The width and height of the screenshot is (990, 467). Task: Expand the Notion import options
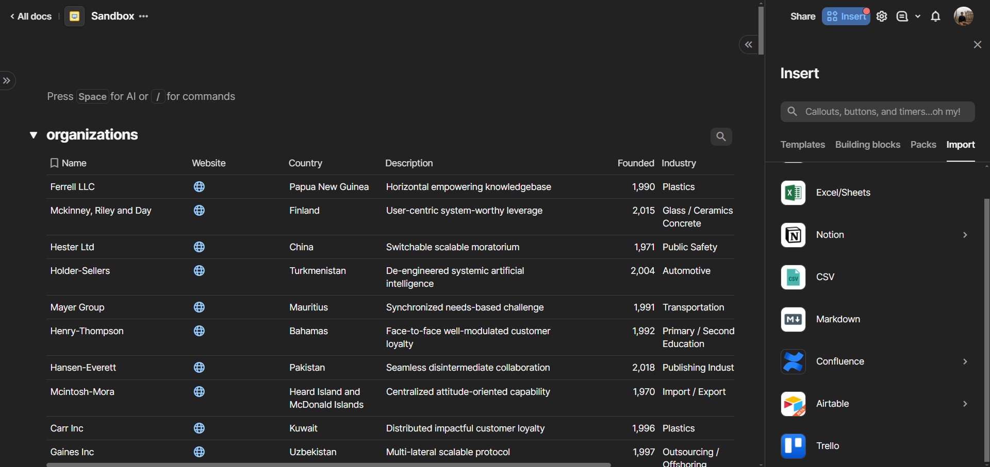pos(965,235)
